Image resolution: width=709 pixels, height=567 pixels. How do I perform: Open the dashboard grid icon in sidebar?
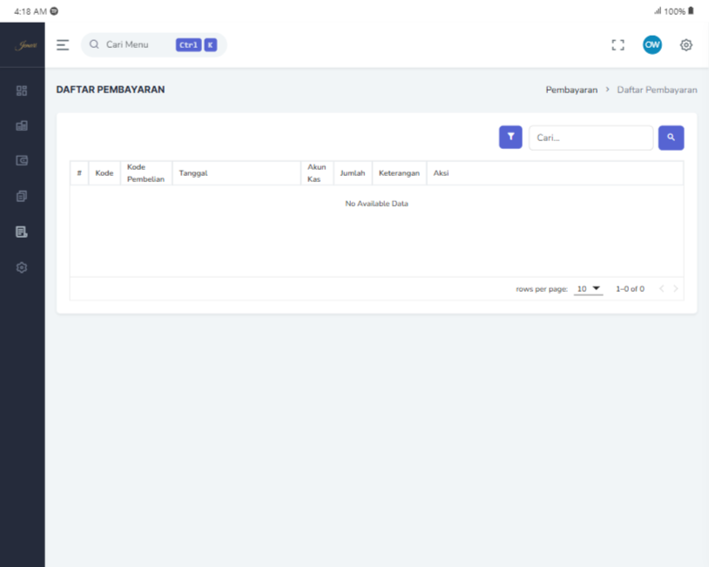22,90
